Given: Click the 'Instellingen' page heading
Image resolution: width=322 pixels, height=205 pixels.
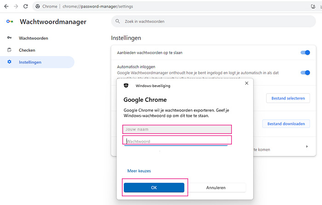Looking at the screenshot, I should point(126,38).
